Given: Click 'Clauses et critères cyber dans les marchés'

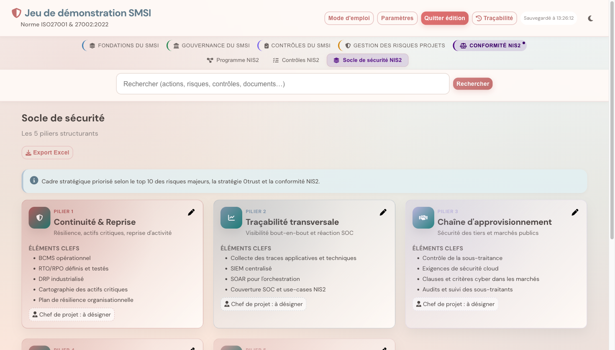Looking at the screenshot, I should pyautogui.click(x=481, y=279).
